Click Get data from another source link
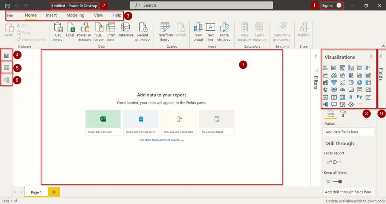386x204 pixels. pyautogui.click(x=161, y=140)
